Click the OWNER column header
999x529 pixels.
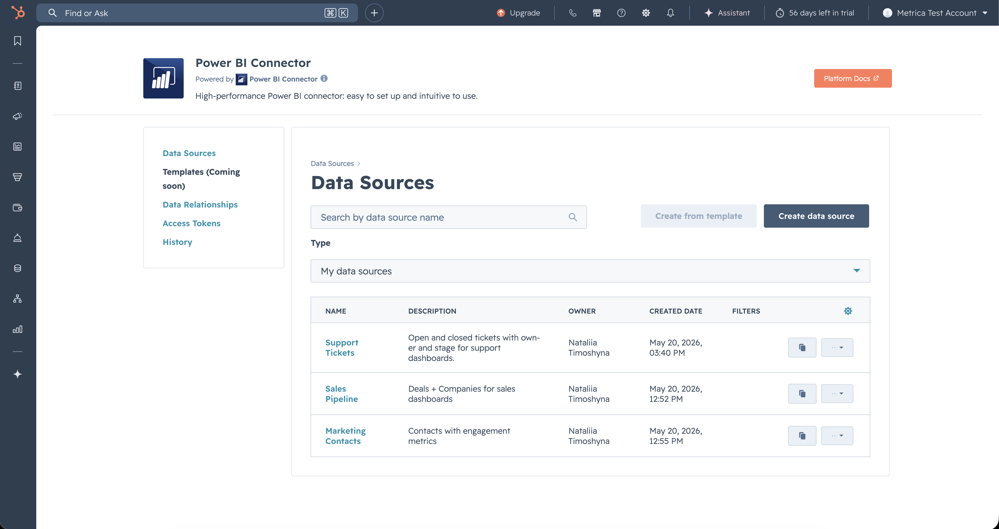582,311
